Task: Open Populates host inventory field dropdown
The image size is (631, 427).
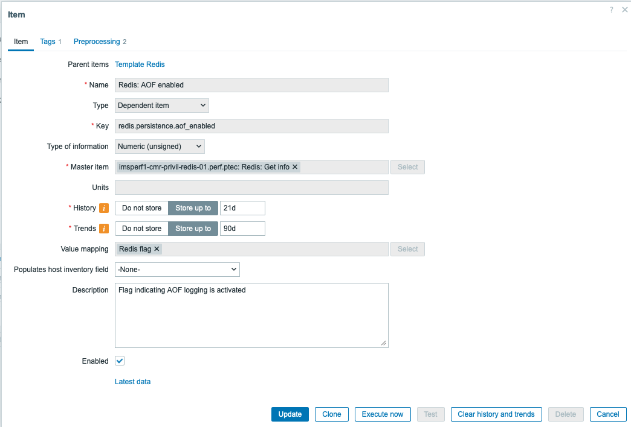Action: click(x=177, y=270)
